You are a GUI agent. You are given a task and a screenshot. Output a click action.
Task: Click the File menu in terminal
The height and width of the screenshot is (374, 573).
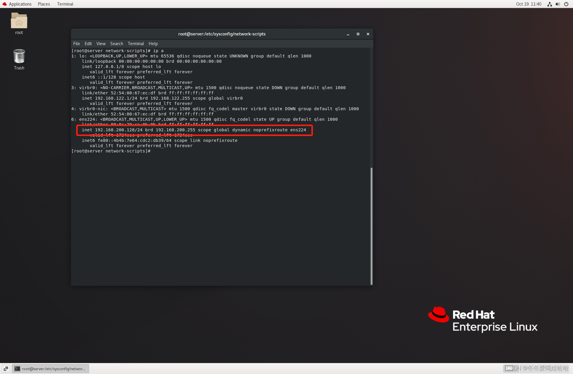77,43
